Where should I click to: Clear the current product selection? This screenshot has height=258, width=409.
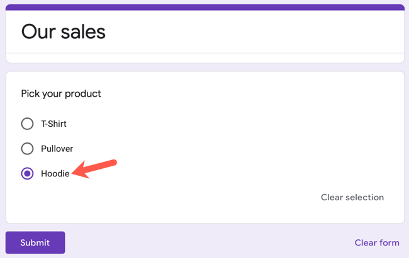pos(352,197)
